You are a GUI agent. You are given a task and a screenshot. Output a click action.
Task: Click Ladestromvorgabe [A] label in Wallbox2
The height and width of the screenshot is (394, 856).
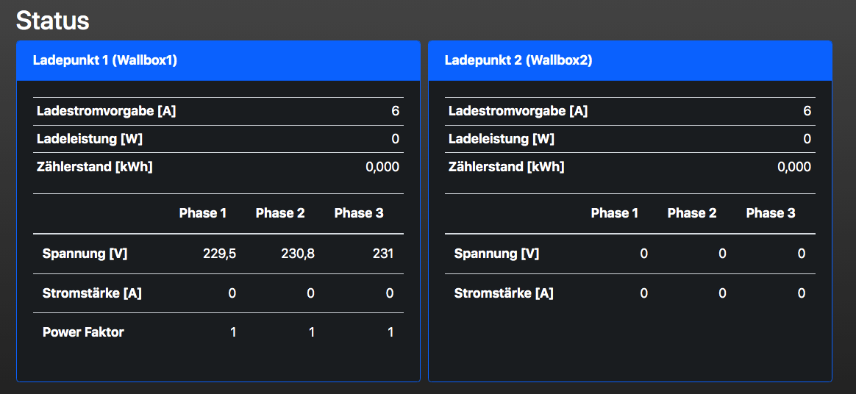[x=518, y=111]
